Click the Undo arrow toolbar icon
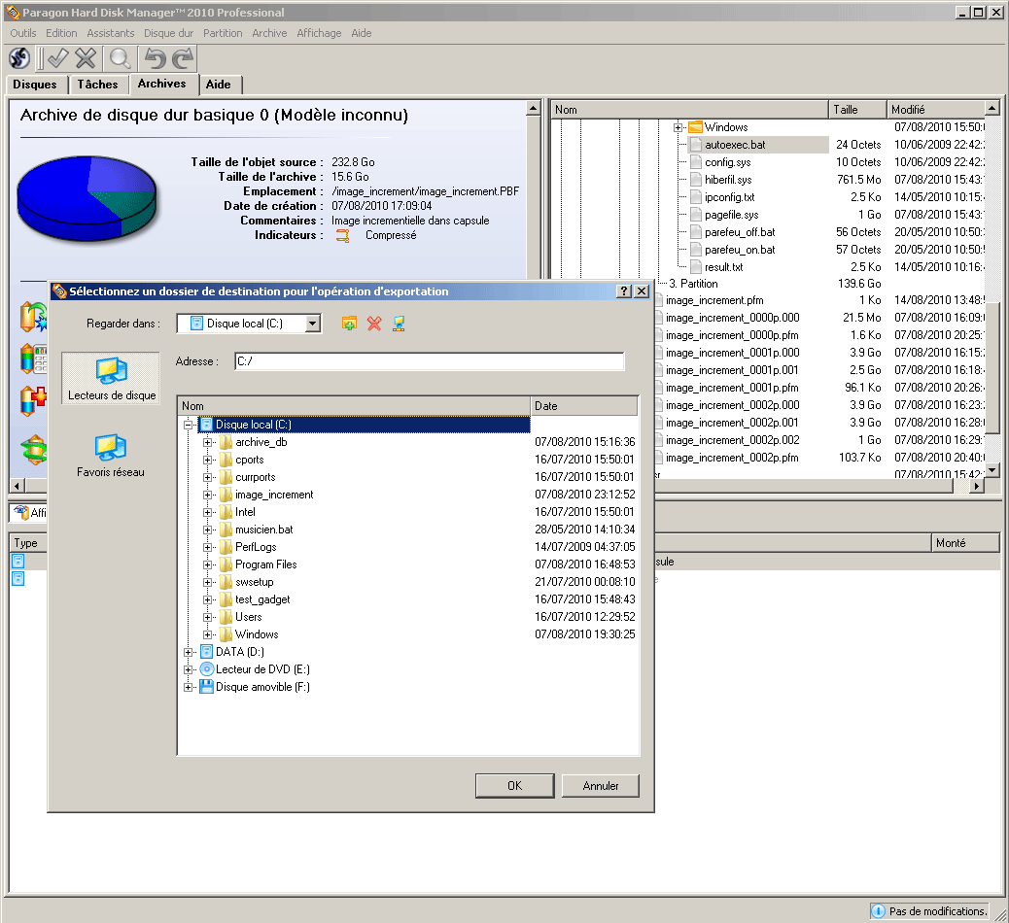1009x923 pixels. point(155,58)
